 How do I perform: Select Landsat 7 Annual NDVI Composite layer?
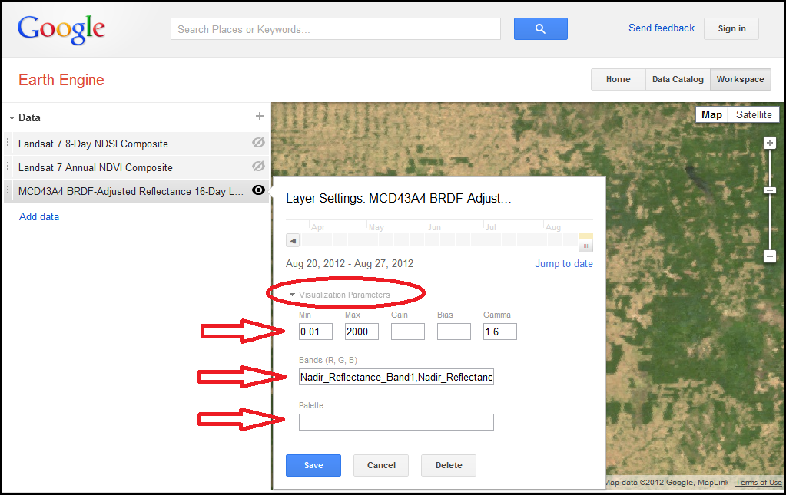(x=95, y=167)
